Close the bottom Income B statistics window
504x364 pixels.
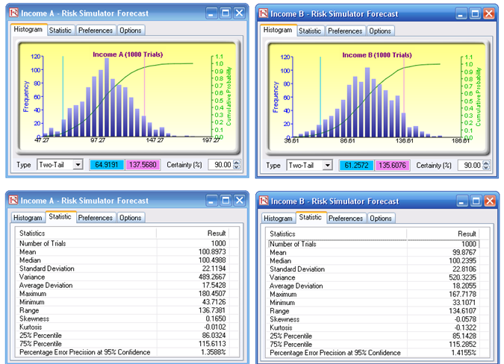pos(490,201)
